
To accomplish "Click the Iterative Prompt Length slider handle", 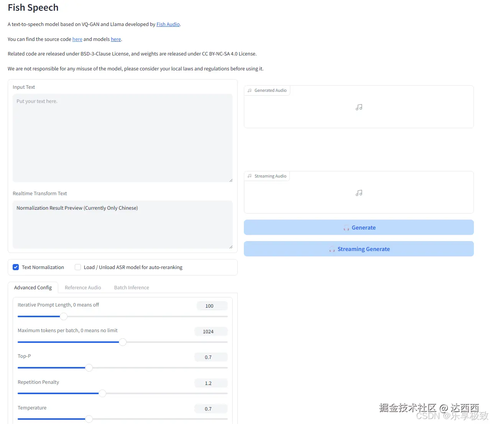I will click(x=64, y=316).
